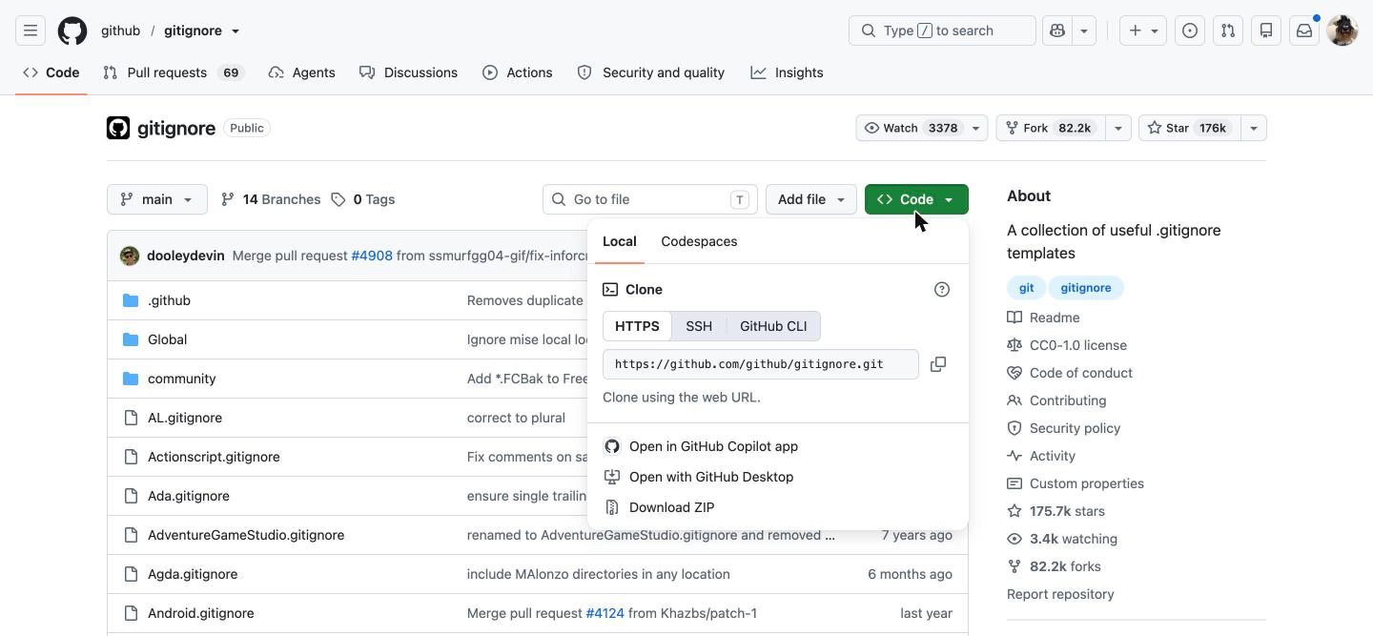Click the Go to file search field

(x=650, y=199)
